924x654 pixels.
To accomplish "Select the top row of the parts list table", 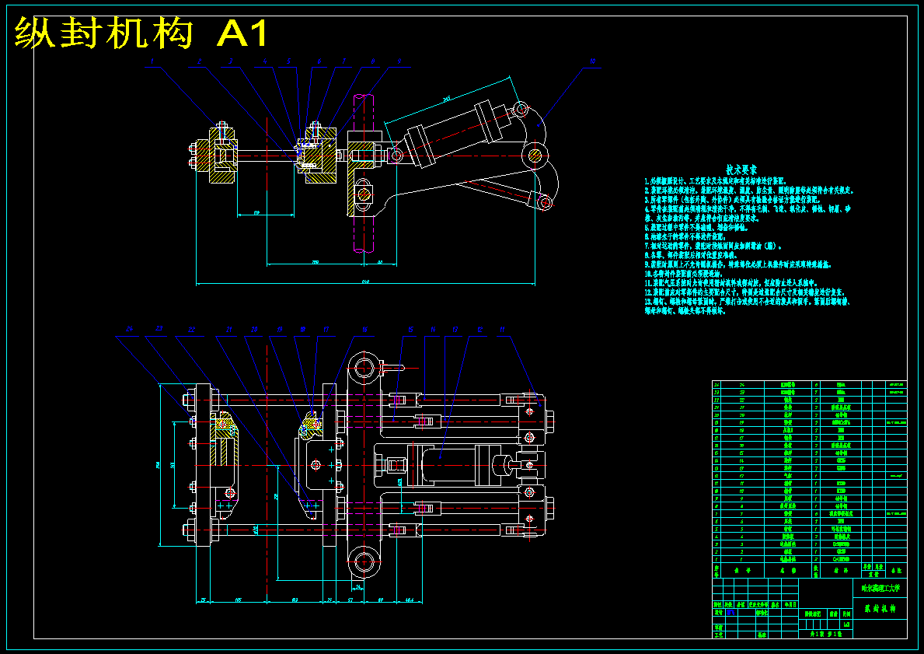I will [x=810, y=384].
